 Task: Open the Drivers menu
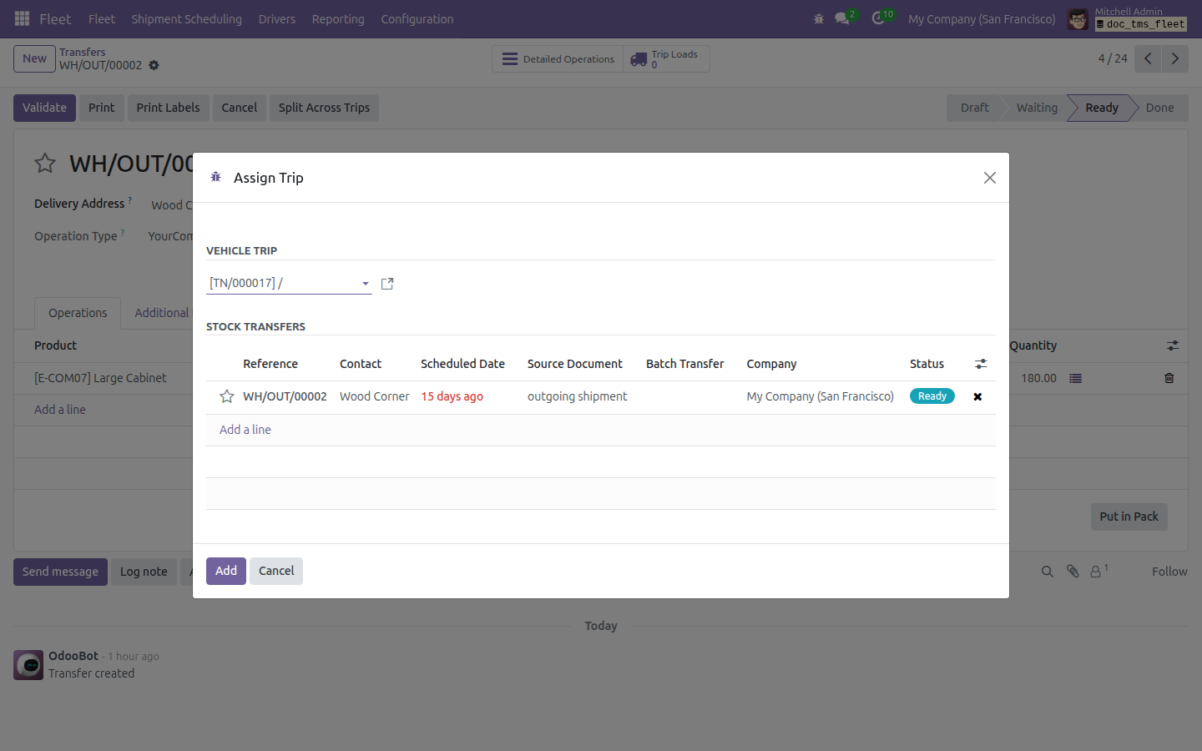click(x=277, y=18)
